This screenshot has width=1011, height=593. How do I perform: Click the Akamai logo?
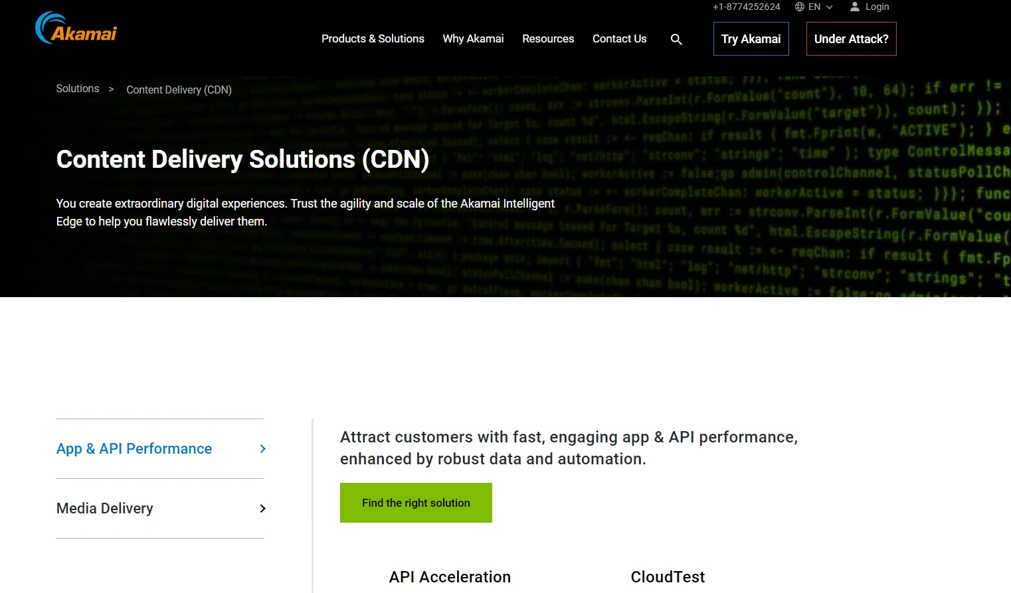76,29
